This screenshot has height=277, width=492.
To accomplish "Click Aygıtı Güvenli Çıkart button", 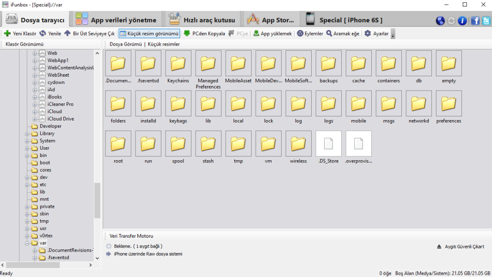I will 461,247.
